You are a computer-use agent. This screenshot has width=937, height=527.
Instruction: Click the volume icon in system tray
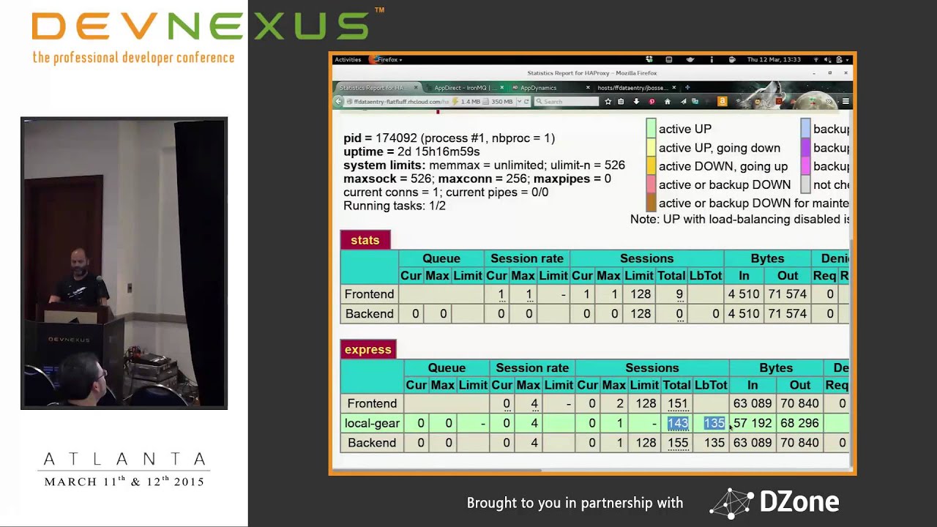829,59
